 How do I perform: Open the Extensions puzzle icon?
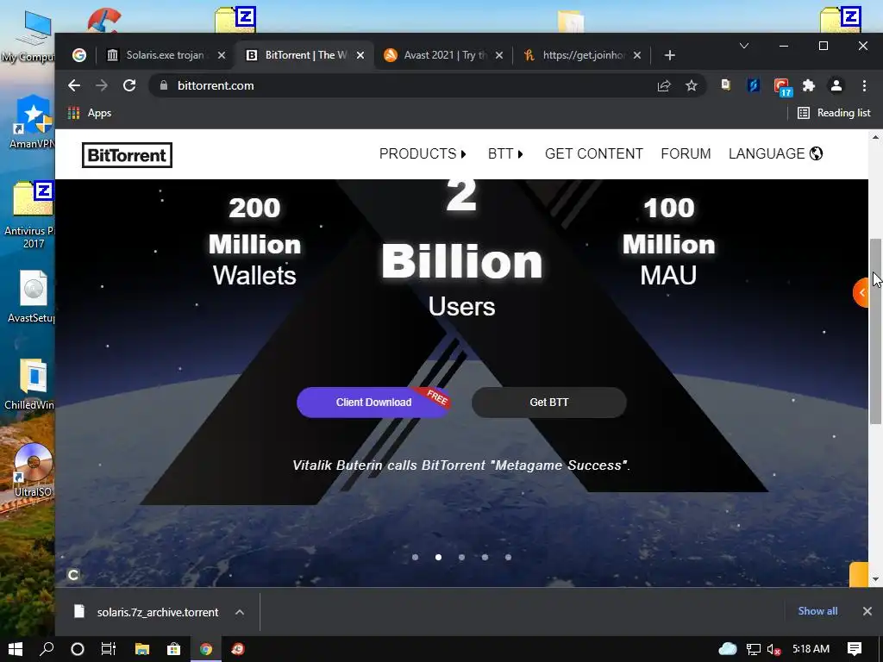pyautogui.click(x=809, y=85)
